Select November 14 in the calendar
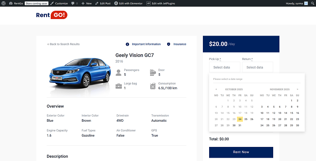 coord(286,113)
